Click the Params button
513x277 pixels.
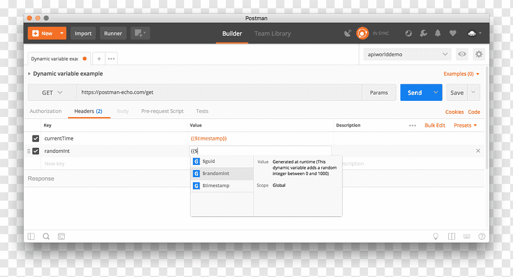(379, 93)
